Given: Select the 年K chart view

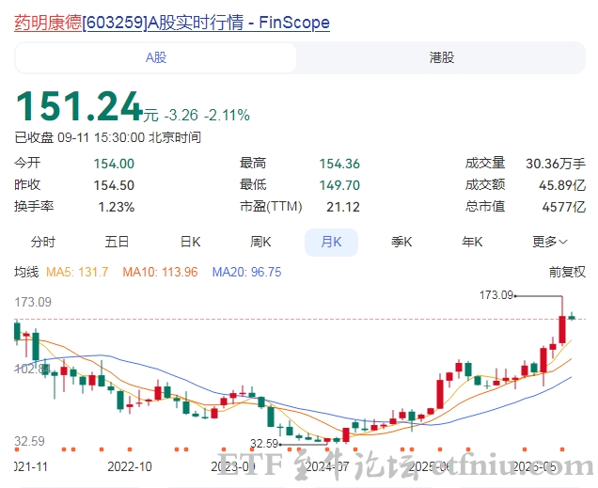Looking at the screenshot, I should [472, 242].
